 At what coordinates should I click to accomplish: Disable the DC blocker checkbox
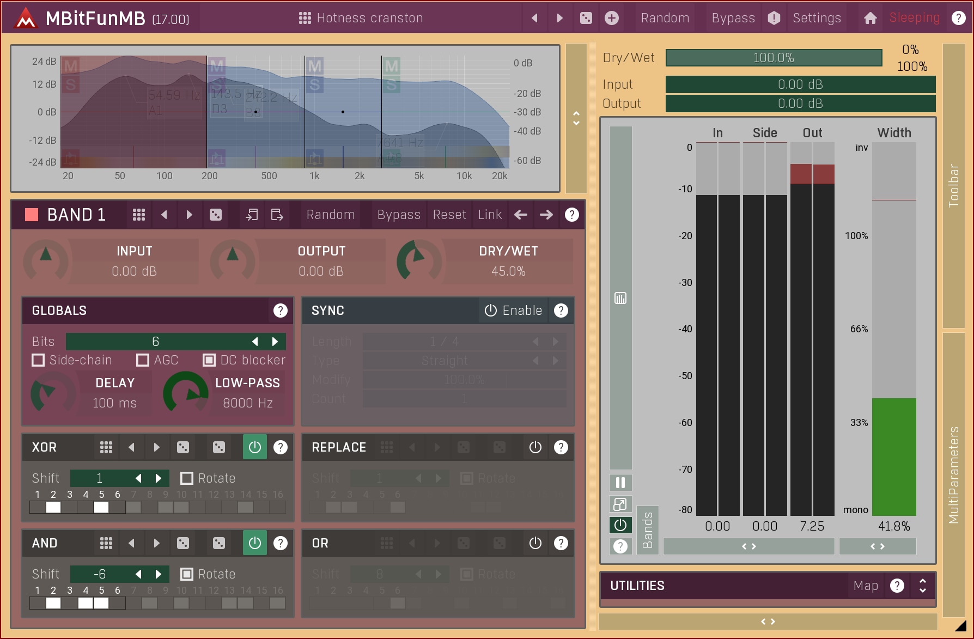pos(209,360)
